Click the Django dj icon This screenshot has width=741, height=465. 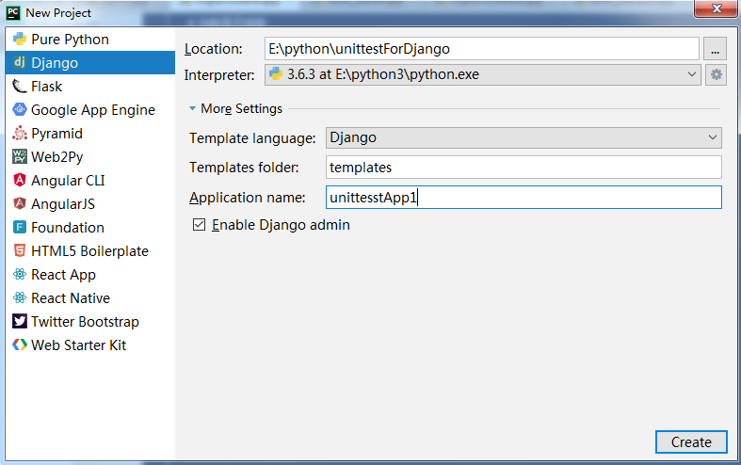[20, 62]
